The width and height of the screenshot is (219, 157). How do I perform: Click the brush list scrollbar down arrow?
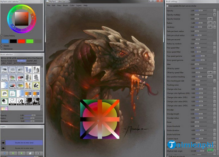(x=42, y=109)
